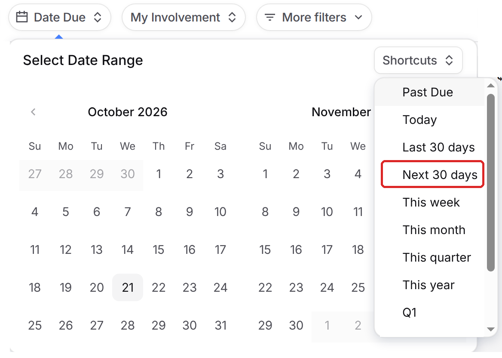The image size is (502, 358).
Task: Open the Shortcuts dropdown
Action: coord(418,60)
